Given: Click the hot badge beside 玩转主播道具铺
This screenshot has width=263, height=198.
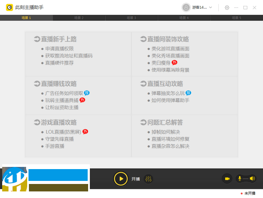Looking at the screenshot, I should point(82,100).
